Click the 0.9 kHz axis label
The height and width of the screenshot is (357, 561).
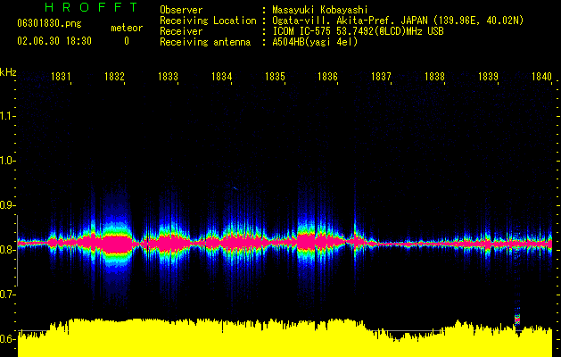[7, 205]
